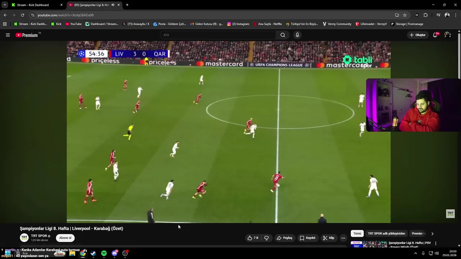The width and height of the screenshot is (461, 259).
Task: Click the address bar URL
Action: (66, 15)
